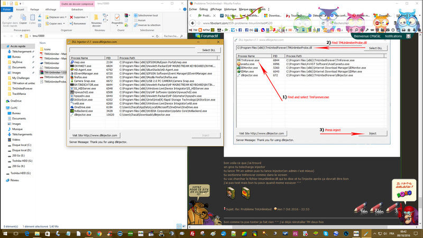
Task: Click Aucun selection option
Action: 140,20
